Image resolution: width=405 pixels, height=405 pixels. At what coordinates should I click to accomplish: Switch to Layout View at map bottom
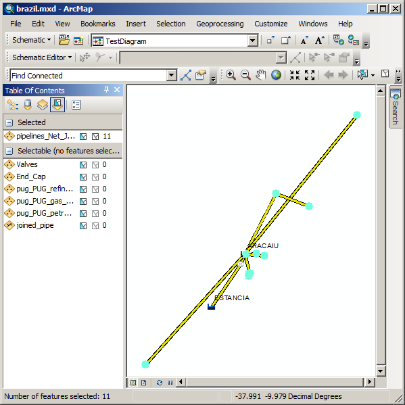click(144, 383)
